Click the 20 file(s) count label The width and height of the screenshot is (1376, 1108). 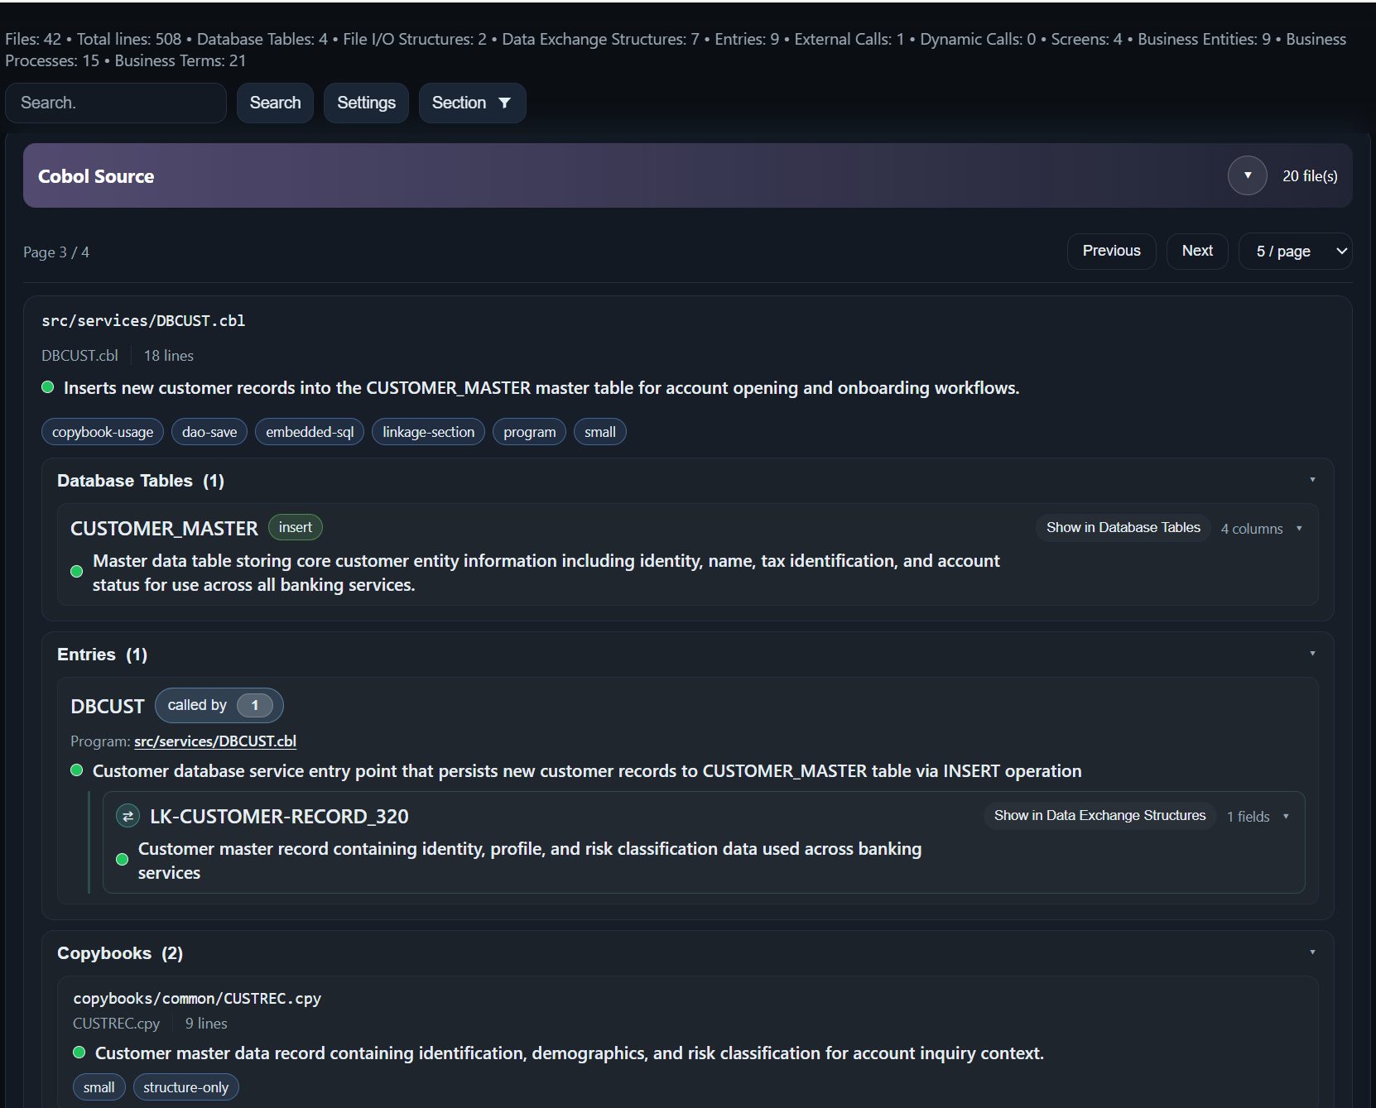click(x=1310, y=176)
